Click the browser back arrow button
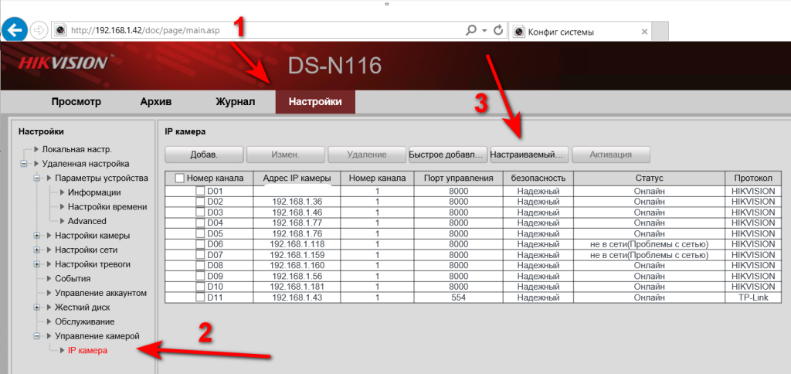The image size is (791, 374). 15,30
